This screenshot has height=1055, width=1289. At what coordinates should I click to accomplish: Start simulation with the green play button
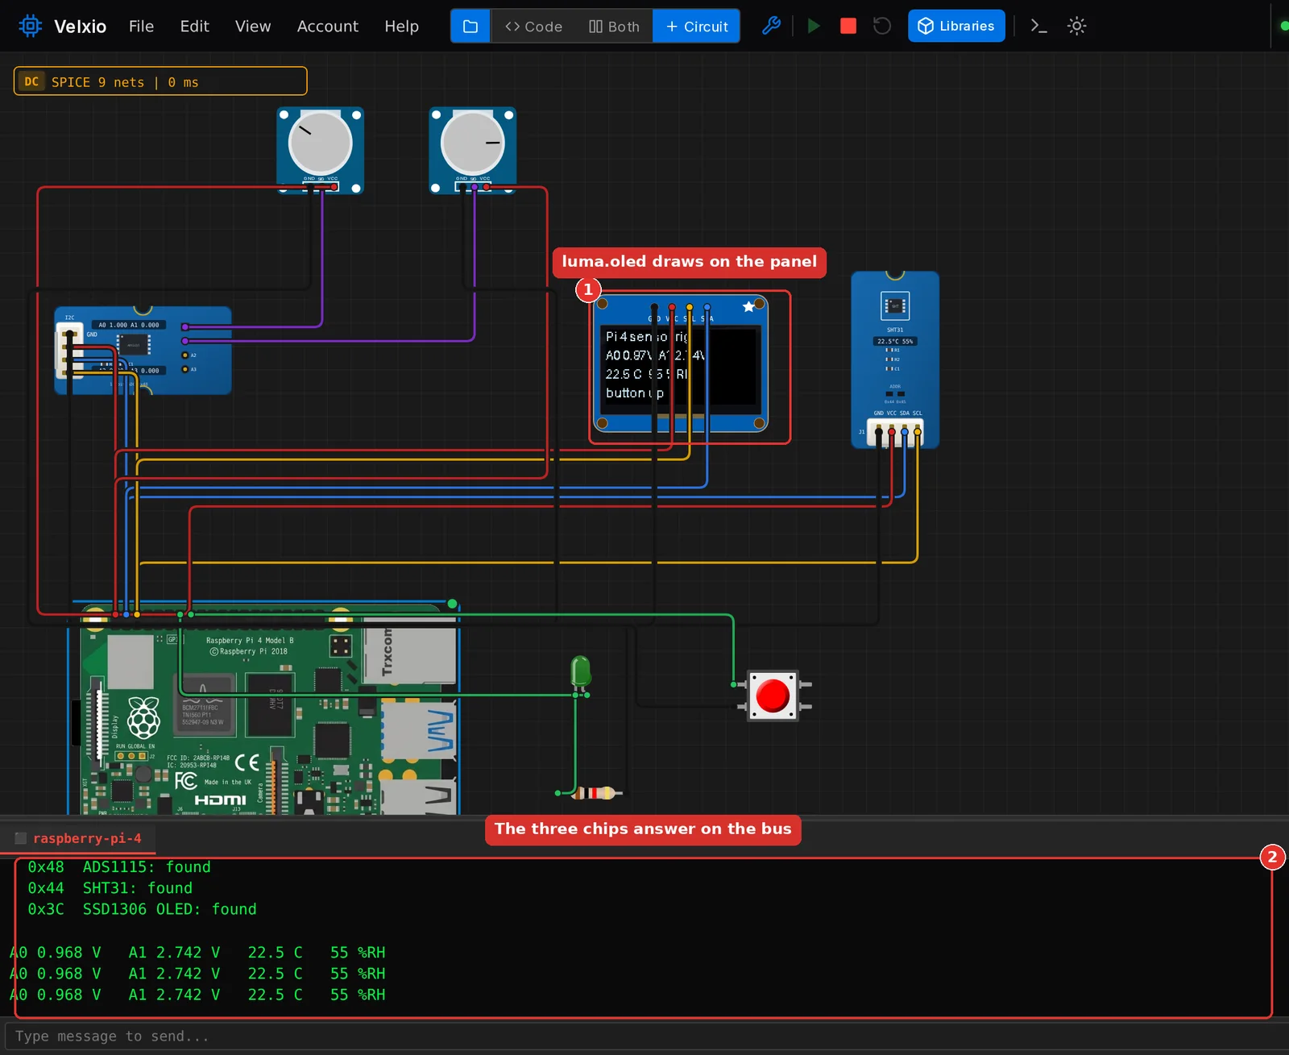(814, 26)
